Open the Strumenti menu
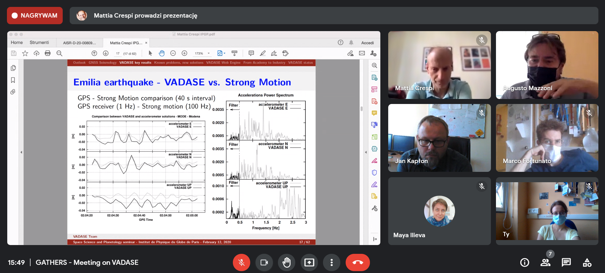The image size is (605, 273). [39, 42]
